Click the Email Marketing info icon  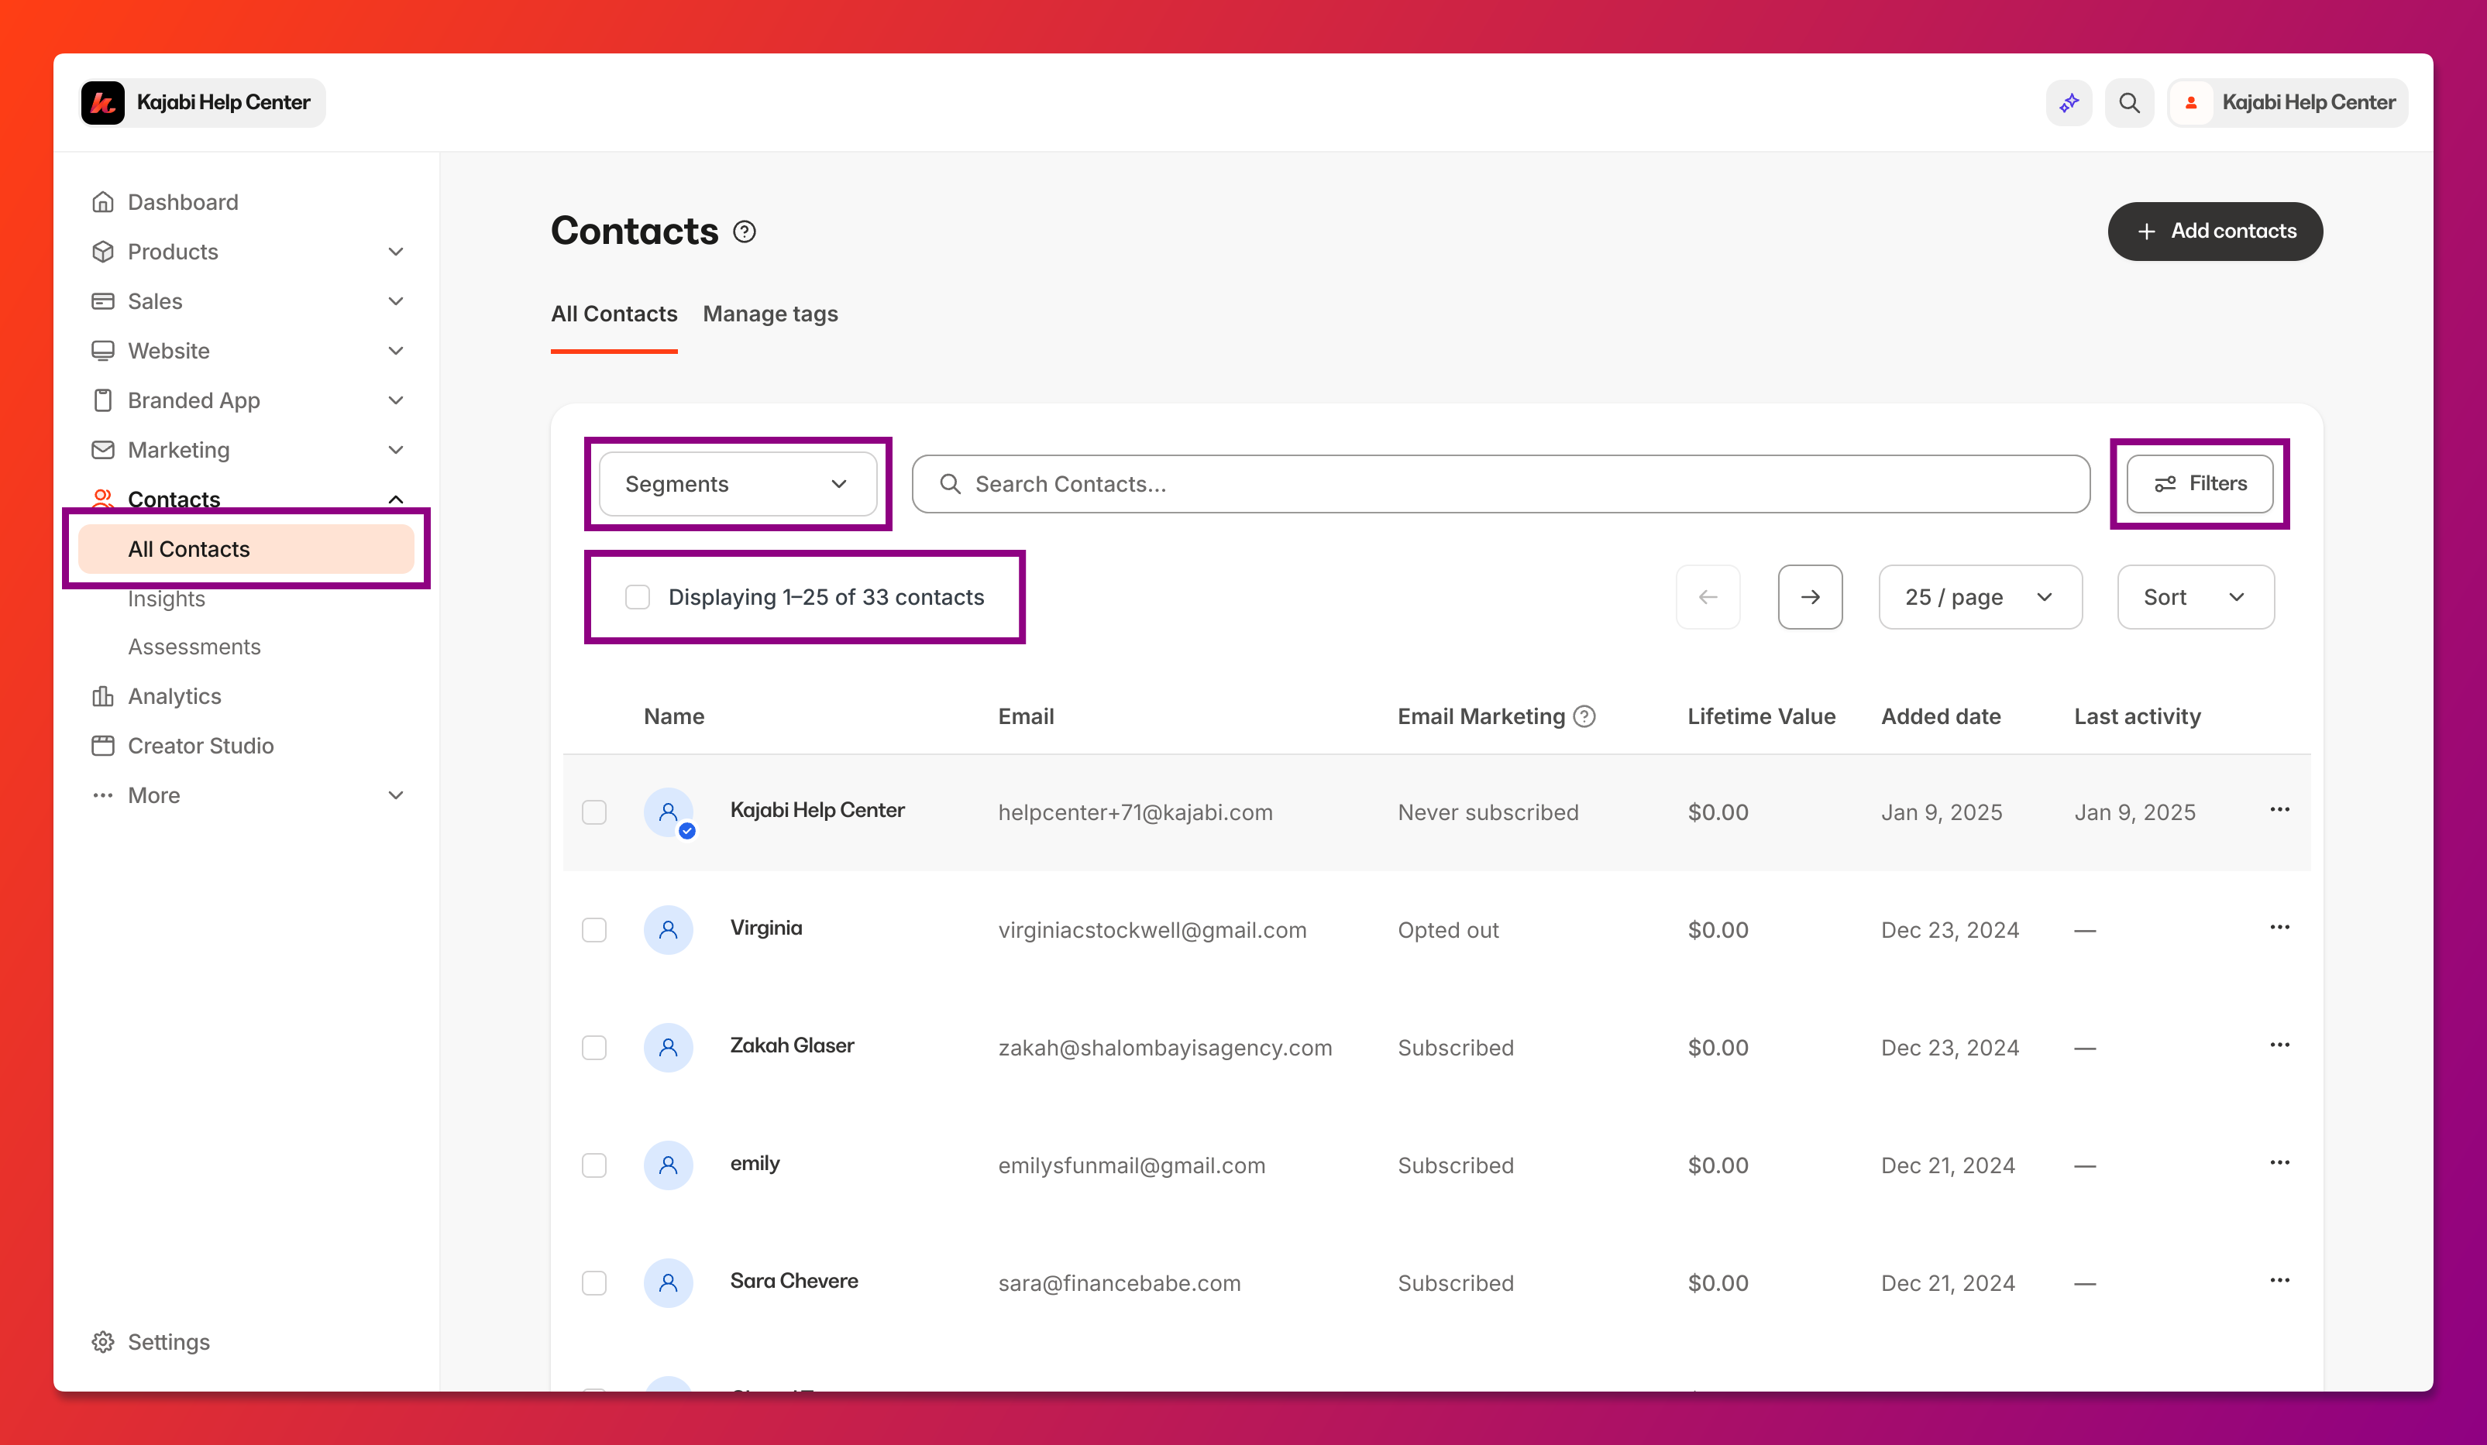[1584, 716]
